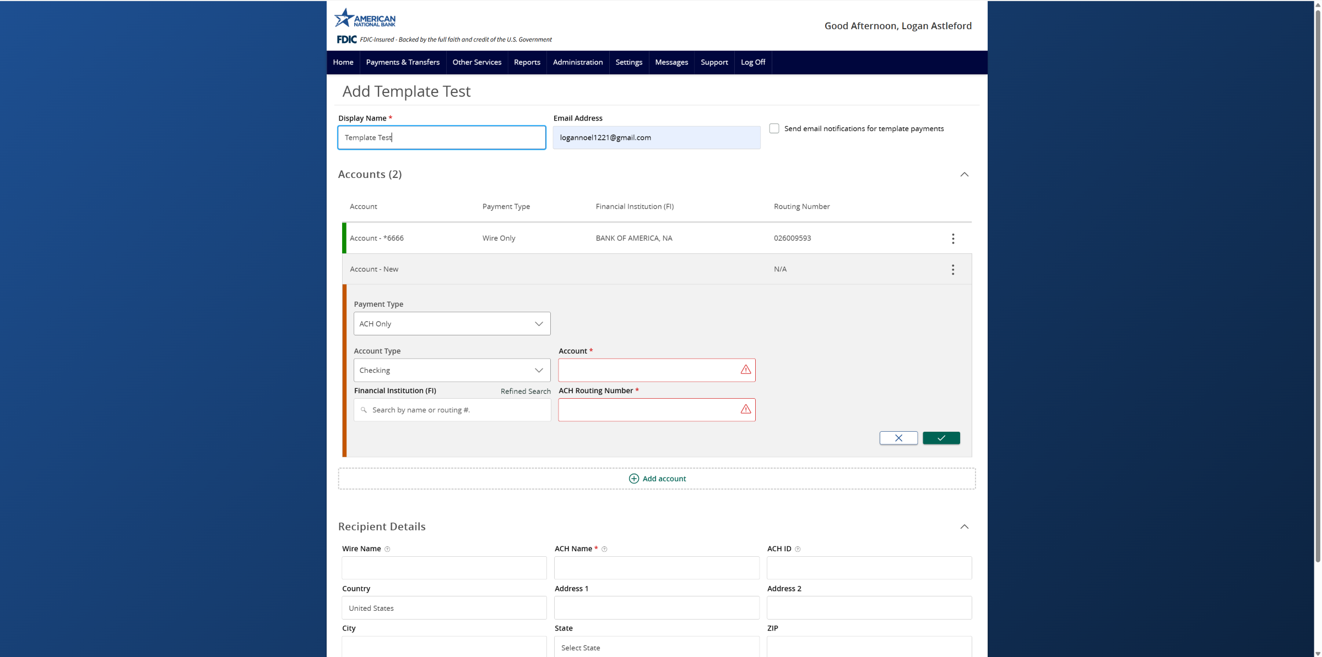Enable send email notifications for template payments

click(x=774, y=128)
